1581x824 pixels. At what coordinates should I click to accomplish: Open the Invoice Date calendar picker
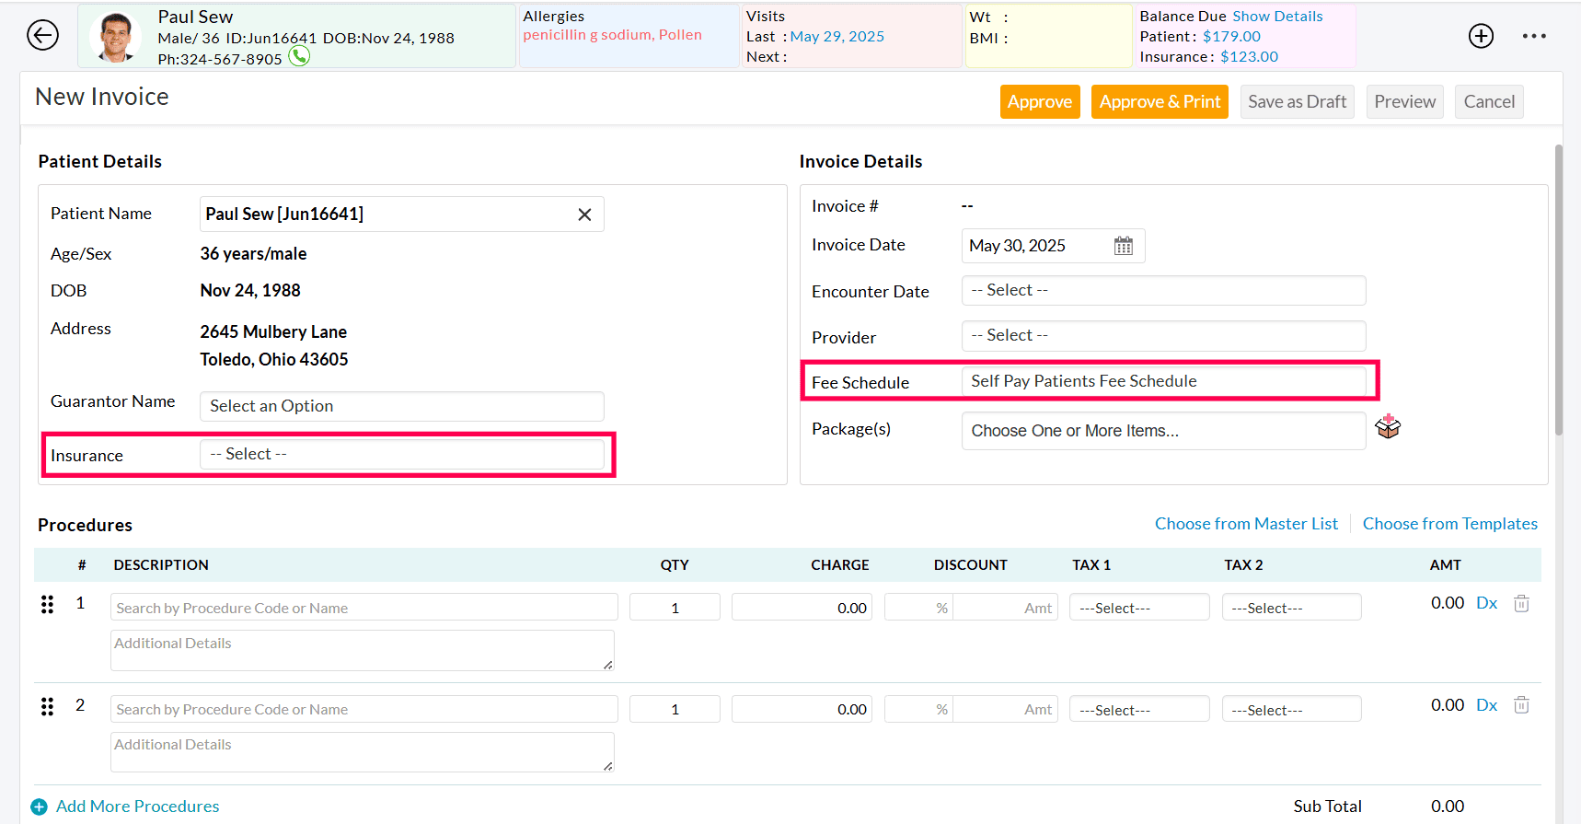point(1124,246)
